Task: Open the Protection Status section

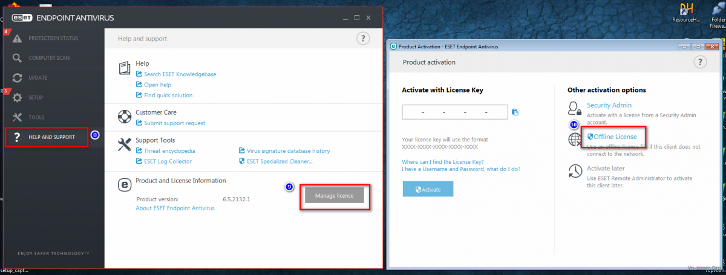Action: click(53, 39)
